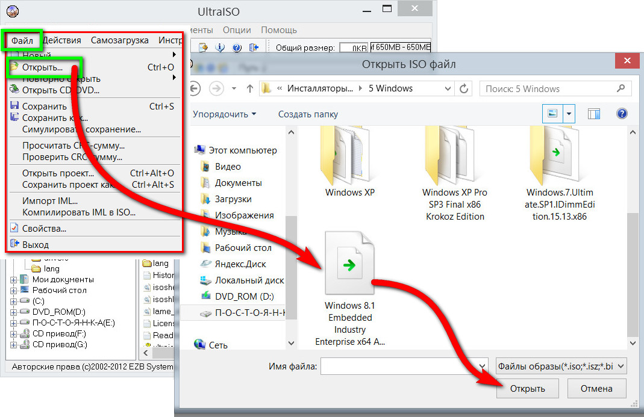The width and height of the screenshot is (644, 417).
Task: Click the blue info icon in UltraISO toolbar
Action: 220,48
